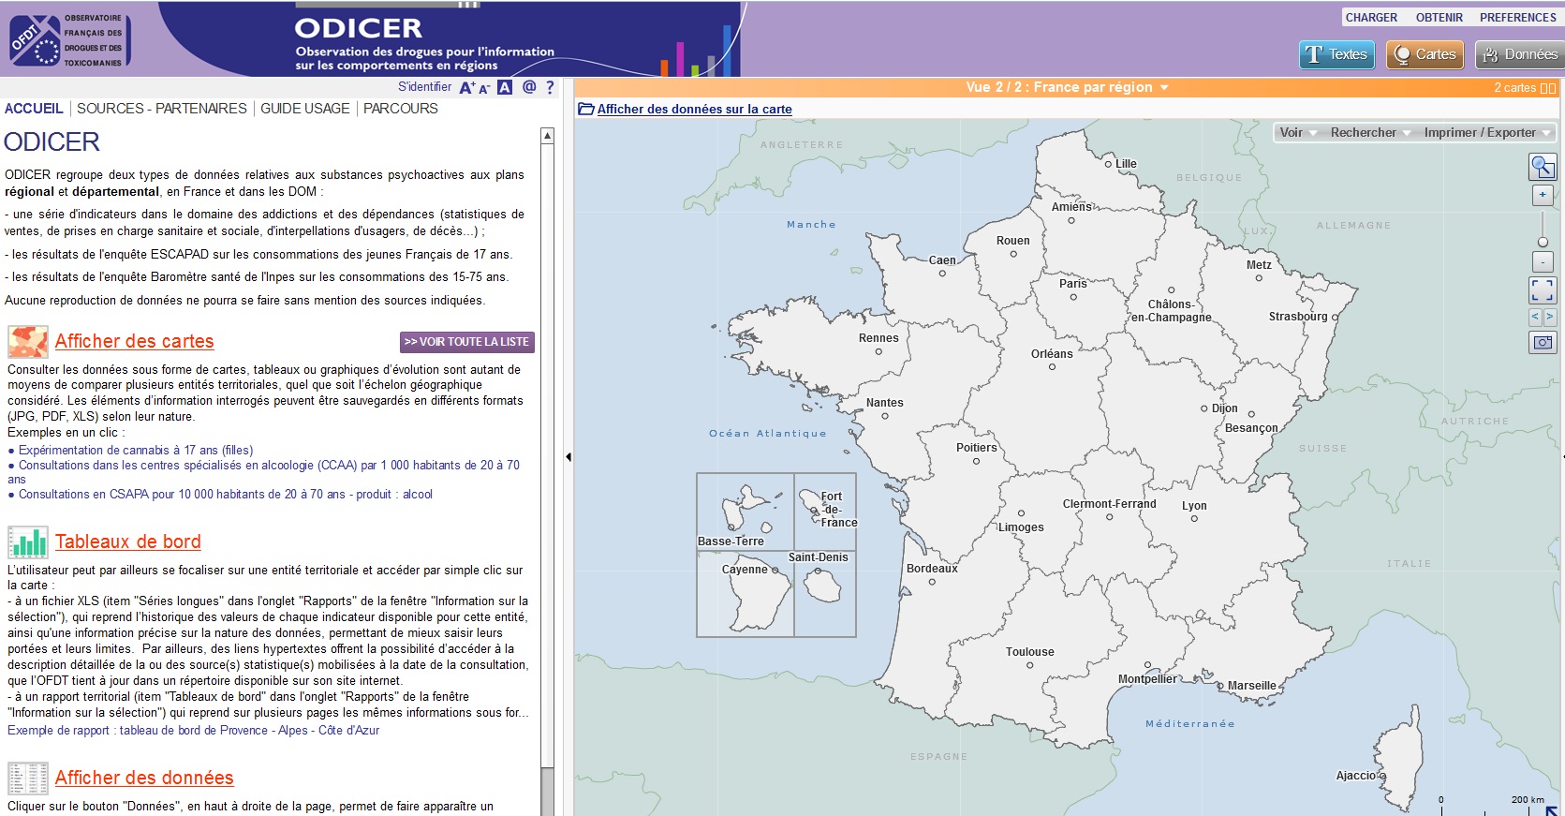Open Expérimentation de cannabis à 17 ans link
This screenshot has width=1565, height=816.
(x=136, y=451)
